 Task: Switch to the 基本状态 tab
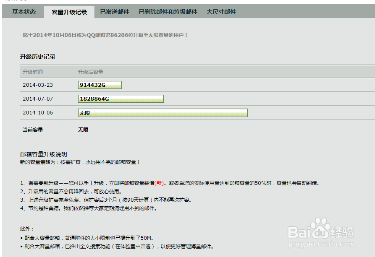tap(24, 12)
